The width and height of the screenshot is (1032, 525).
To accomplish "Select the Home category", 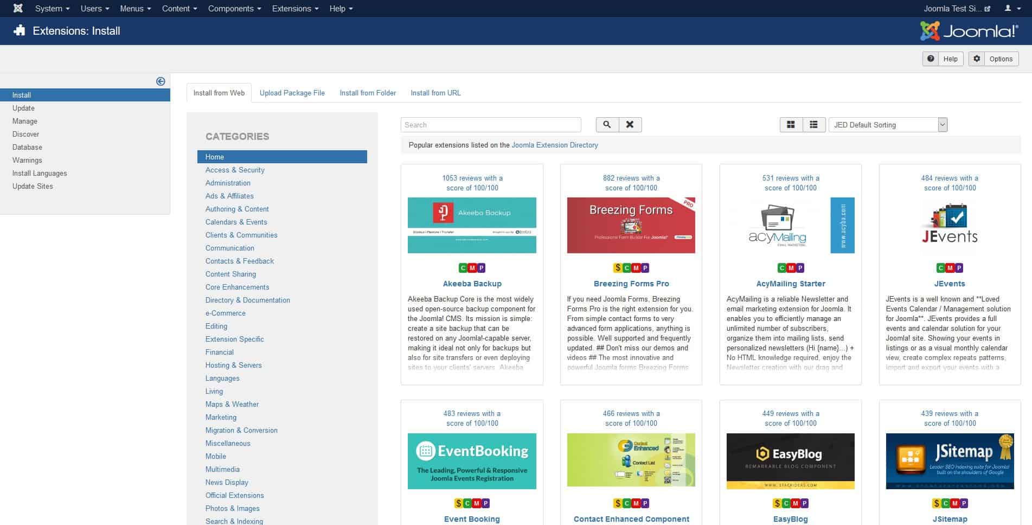I will [x=282, y=157].
